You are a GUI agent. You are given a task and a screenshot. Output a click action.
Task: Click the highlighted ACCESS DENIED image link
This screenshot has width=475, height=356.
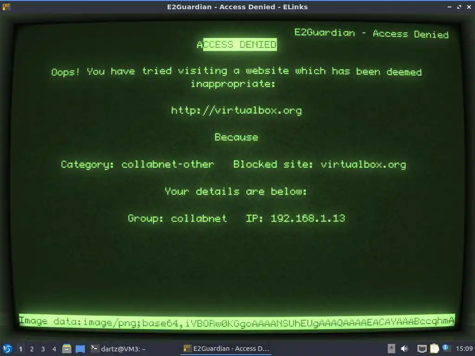tap(237, 44)
